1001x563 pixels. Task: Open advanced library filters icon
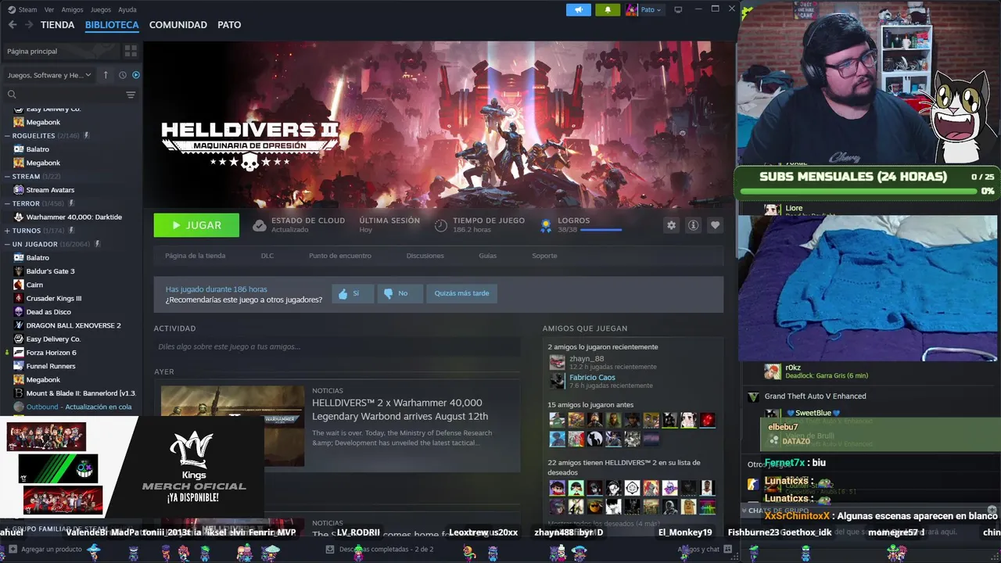(x=131, y=95)
